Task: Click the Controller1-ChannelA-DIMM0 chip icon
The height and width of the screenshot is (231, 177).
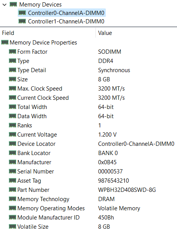Action: (x=22, y=21)
